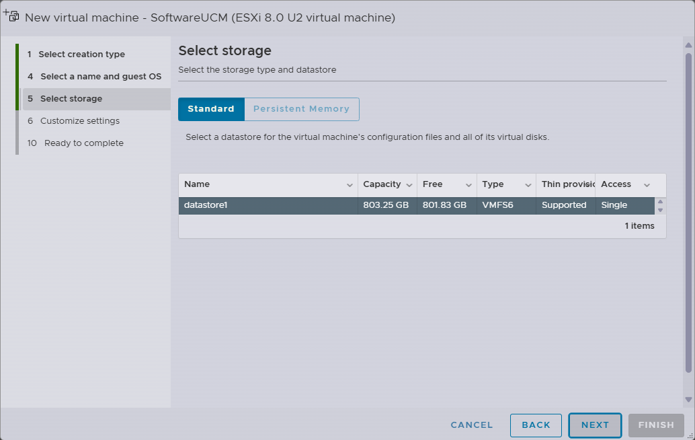Click the dialog vertical scrollbar thumb

pos(688,213)
